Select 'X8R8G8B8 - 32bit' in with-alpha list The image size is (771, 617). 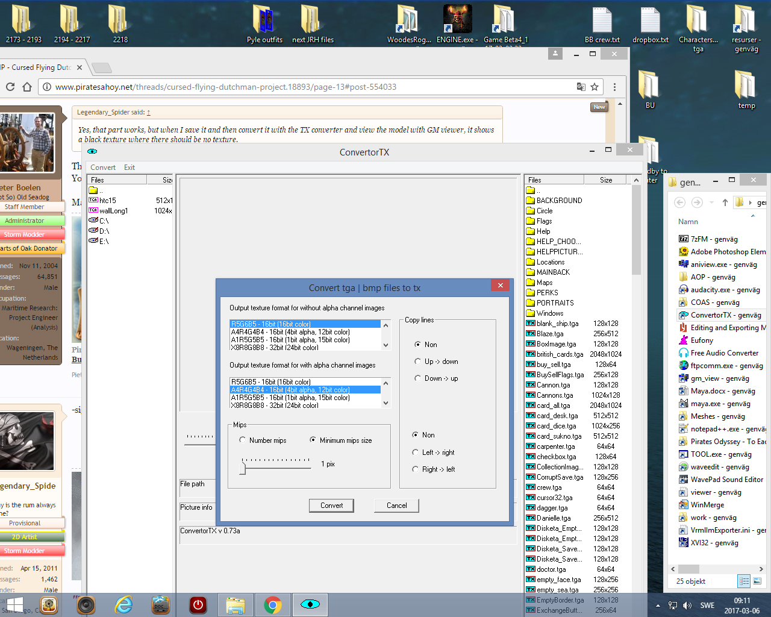click(305, 406)
